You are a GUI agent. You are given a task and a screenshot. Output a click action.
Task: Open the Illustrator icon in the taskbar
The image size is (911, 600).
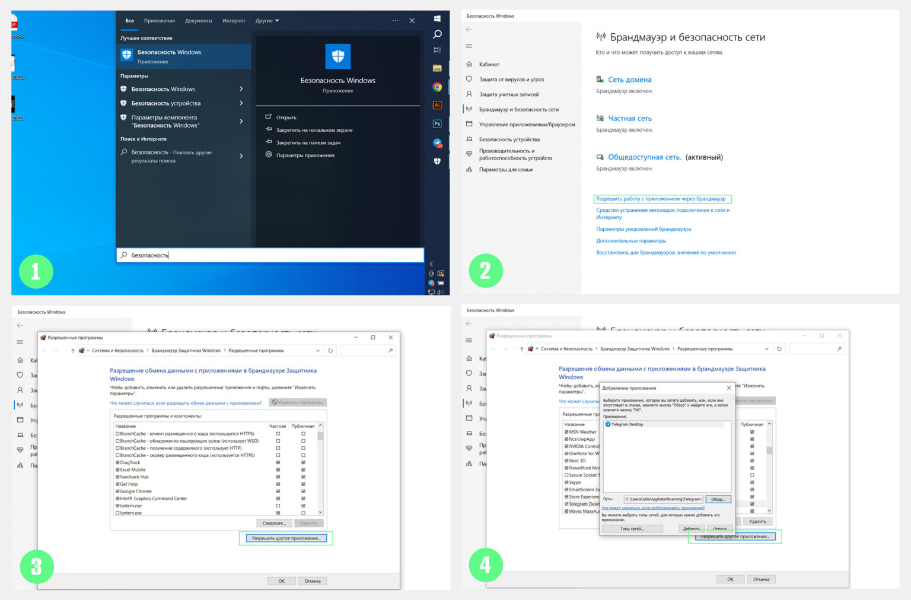point(437,105)
